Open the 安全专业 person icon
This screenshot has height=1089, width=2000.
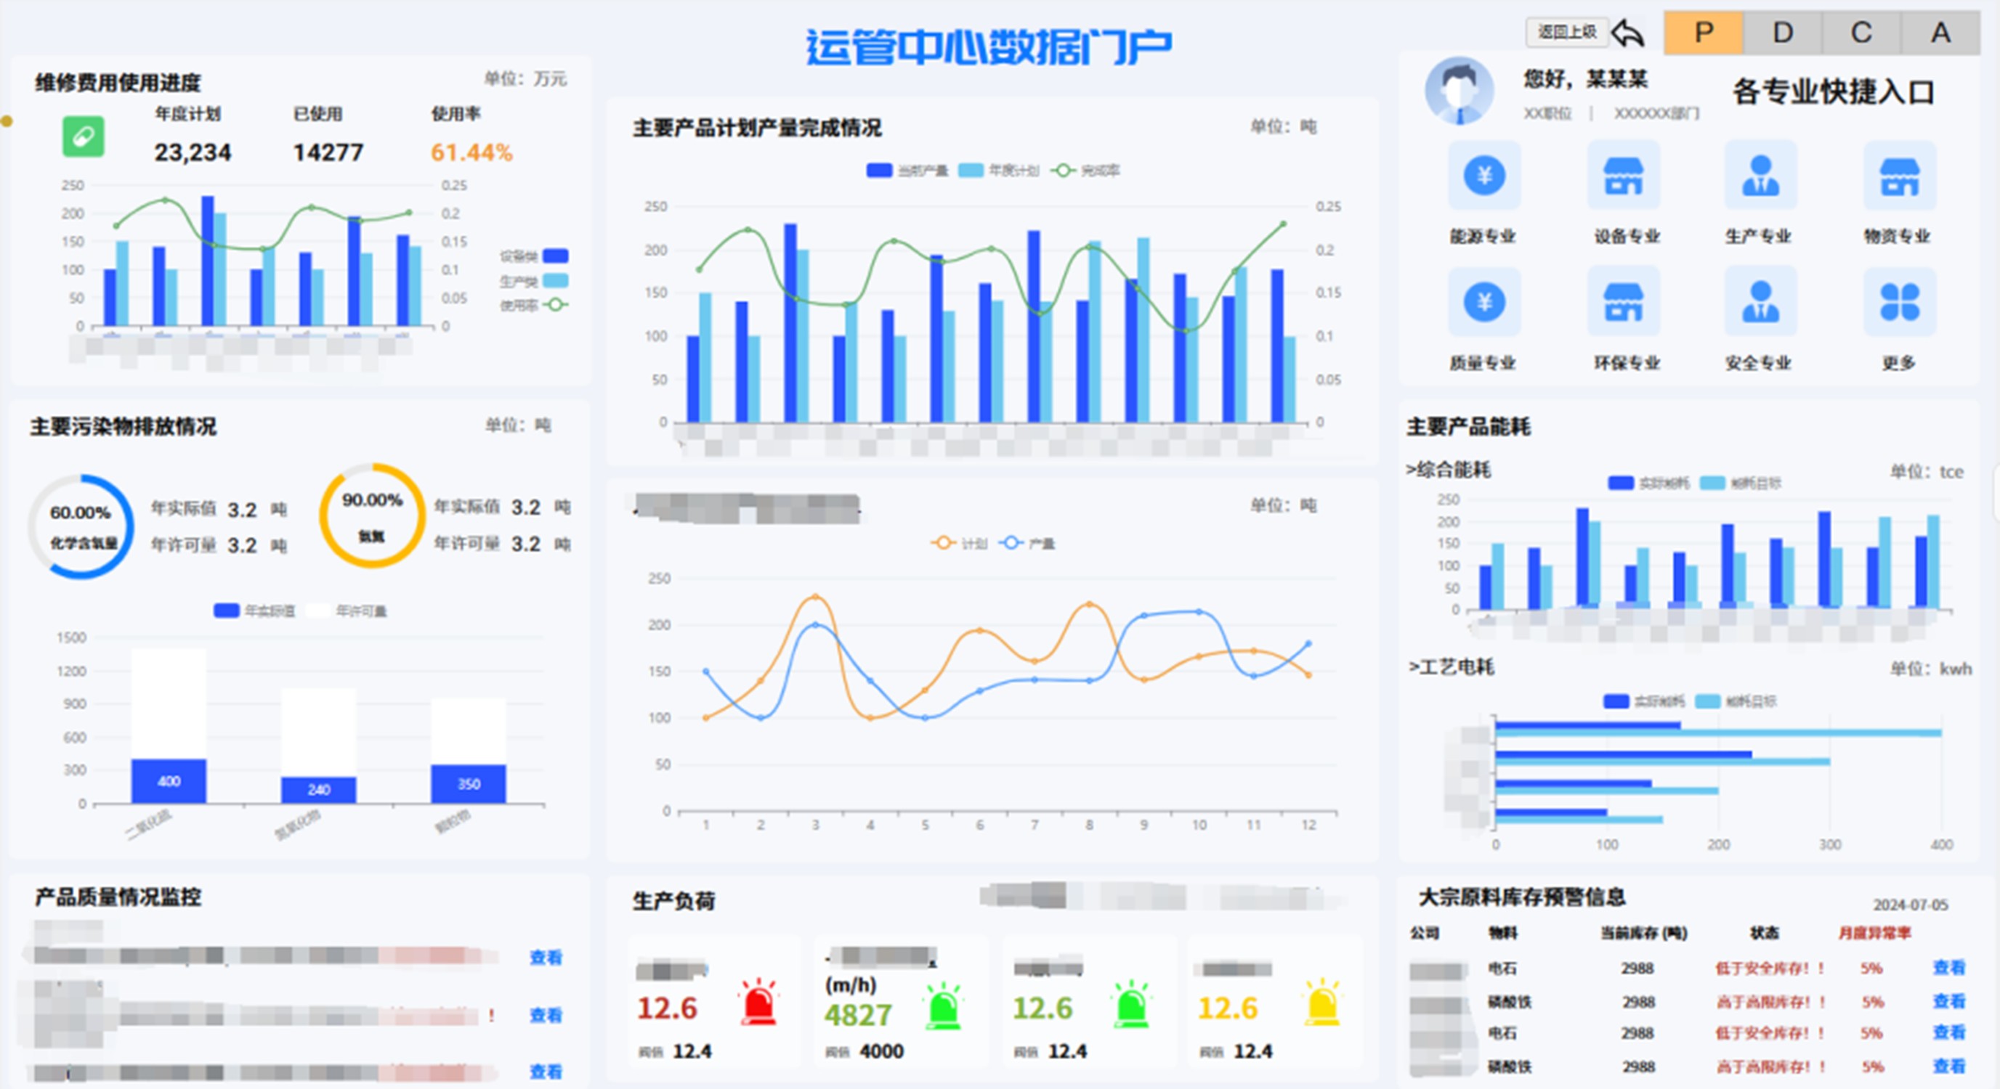1760,303
